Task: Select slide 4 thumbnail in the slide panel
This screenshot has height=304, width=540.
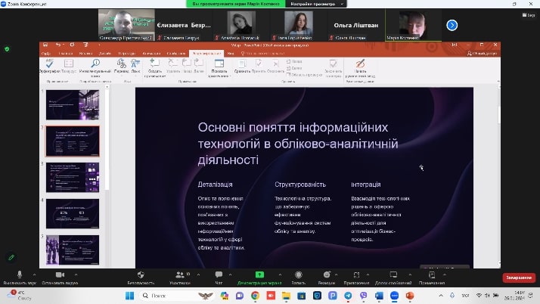Action: pos(73,213)
